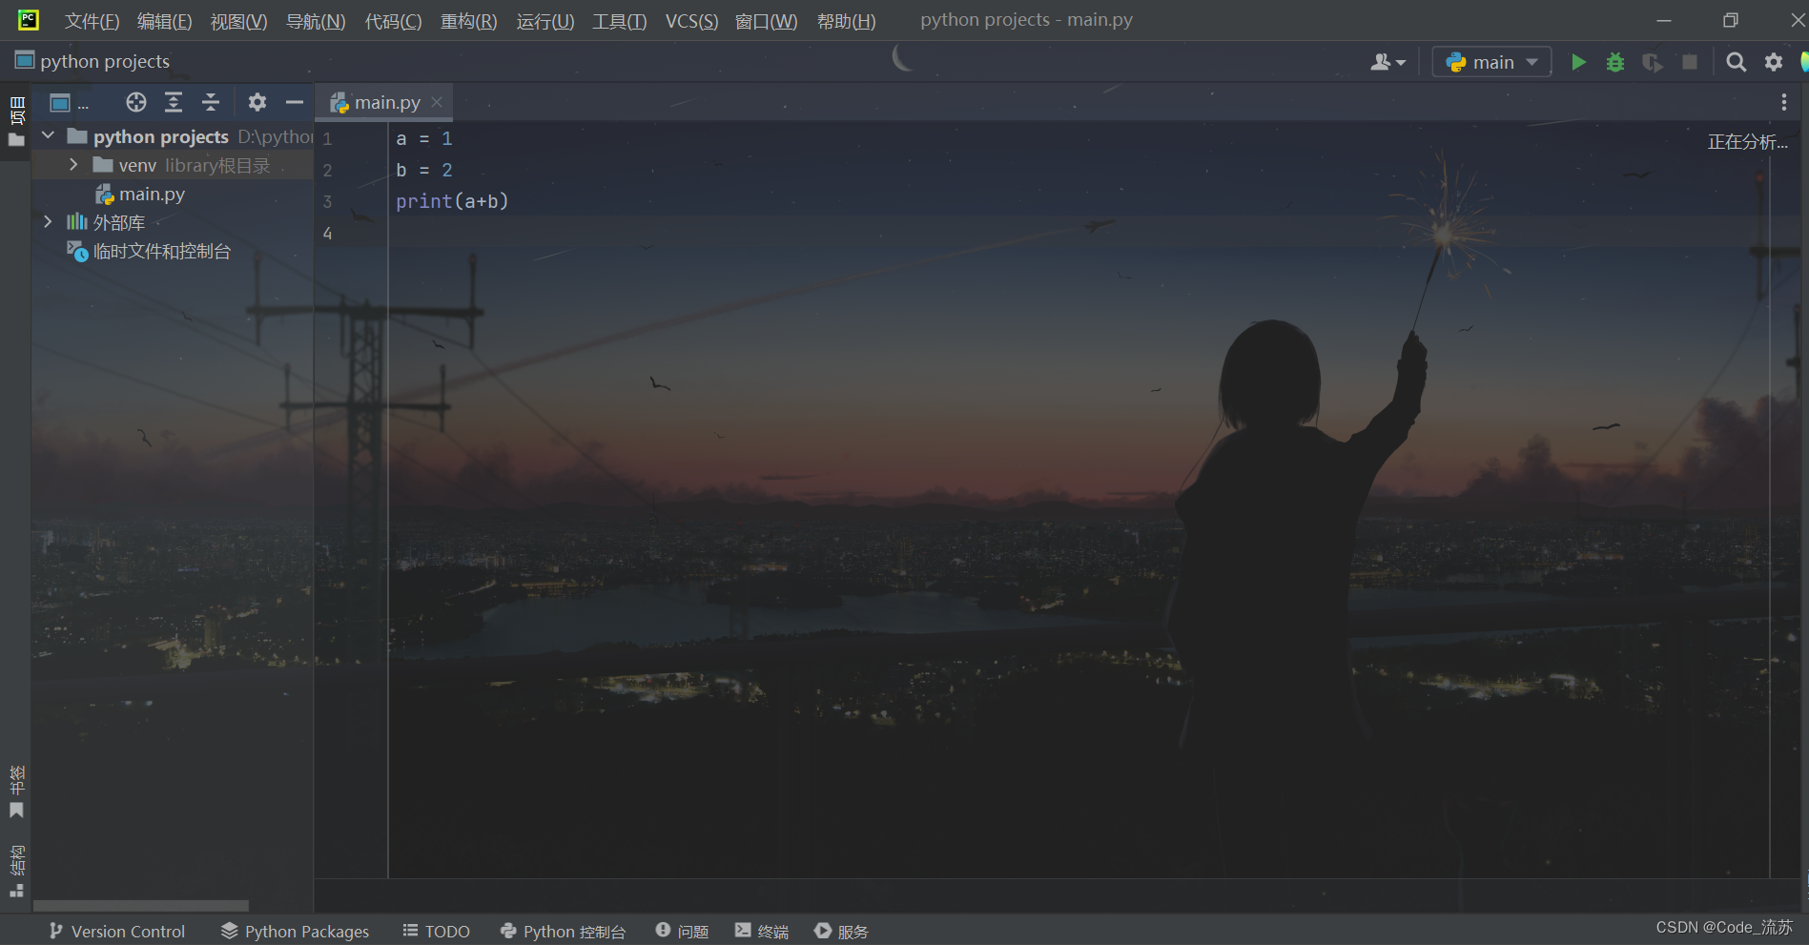Open the 导航(N) menu

pos(316,21)
